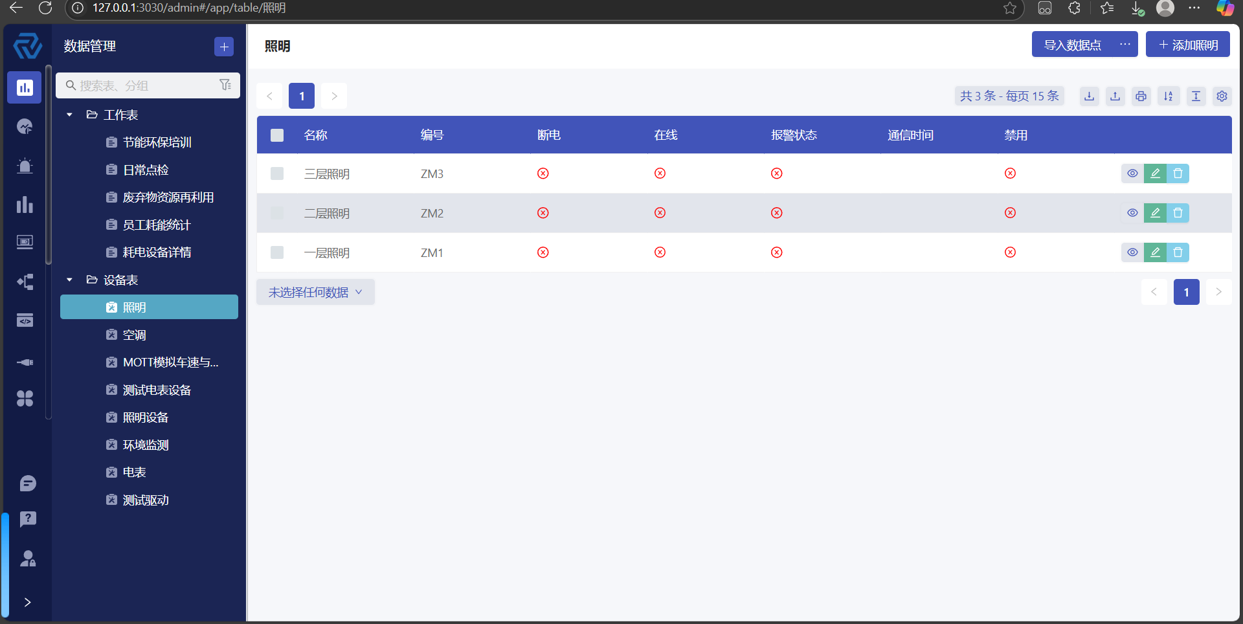
Task: Collapse the 设备表 folder
Action: (x=70, y=280)
